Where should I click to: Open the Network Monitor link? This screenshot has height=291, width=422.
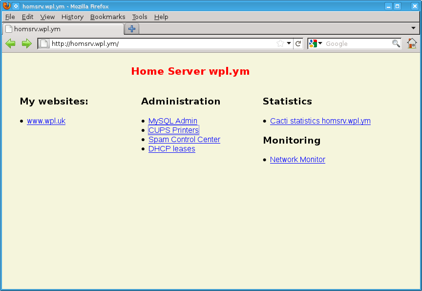[x=297, y=160]
